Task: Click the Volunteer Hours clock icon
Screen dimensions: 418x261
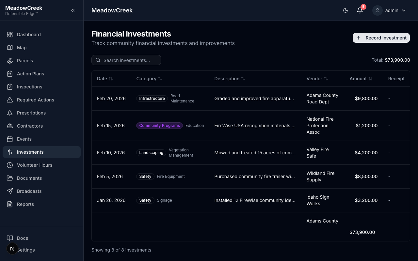Action: pos(10,165)
